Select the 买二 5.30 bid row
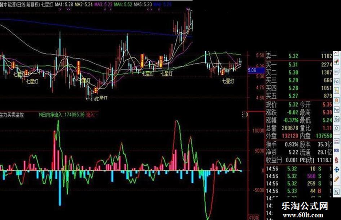The width and height of the screenshot is (341, 220). [299, 72]
